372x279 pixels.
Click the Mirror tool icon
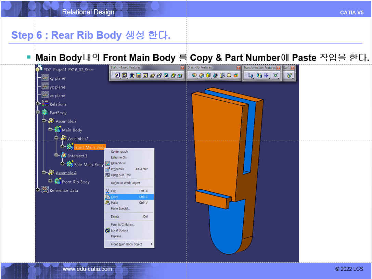pyautogui.click(x=259, y=75)
